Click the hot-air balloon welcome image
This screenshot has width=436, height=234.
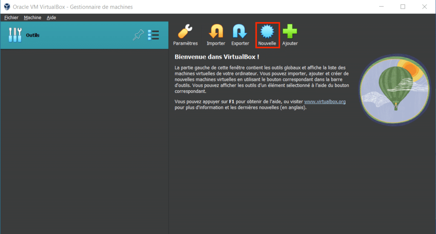pos(395,89)
